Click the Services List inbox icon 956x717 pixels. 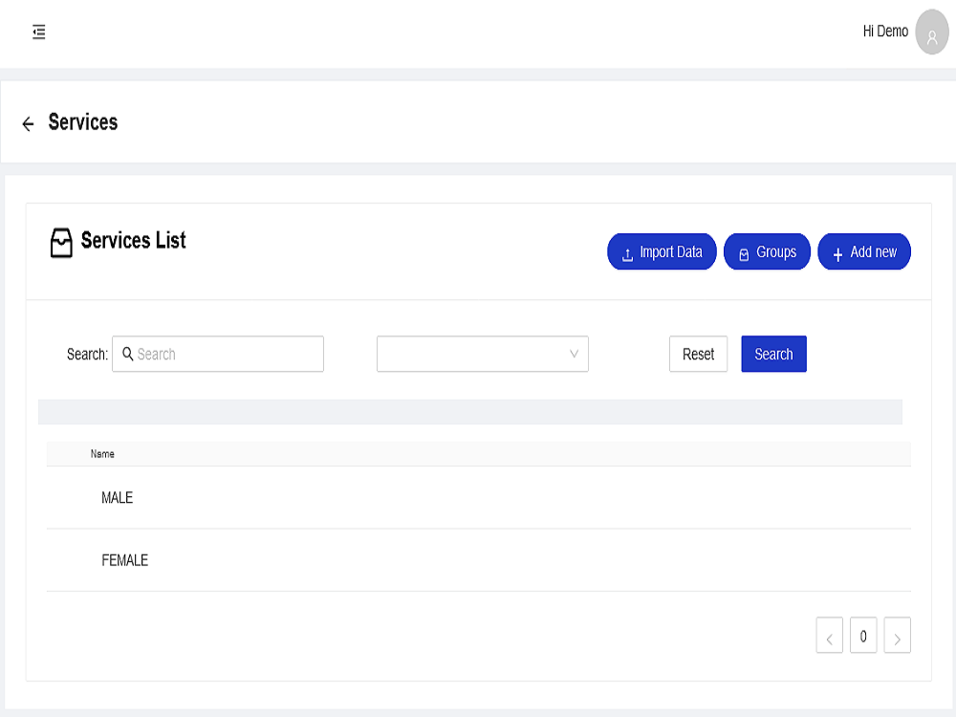61,243
